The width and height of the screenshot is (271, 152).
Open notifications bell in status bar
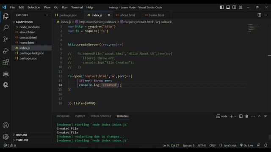point(265,145)
